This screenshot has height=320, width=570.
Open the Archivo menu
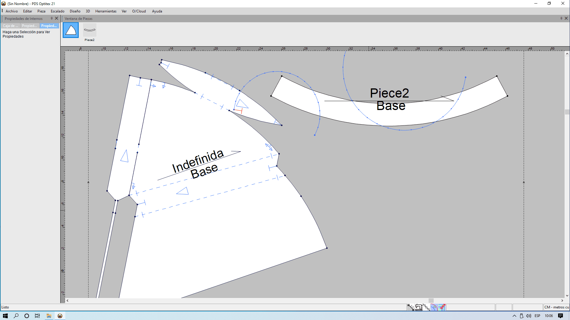click(x=12, y=11)
